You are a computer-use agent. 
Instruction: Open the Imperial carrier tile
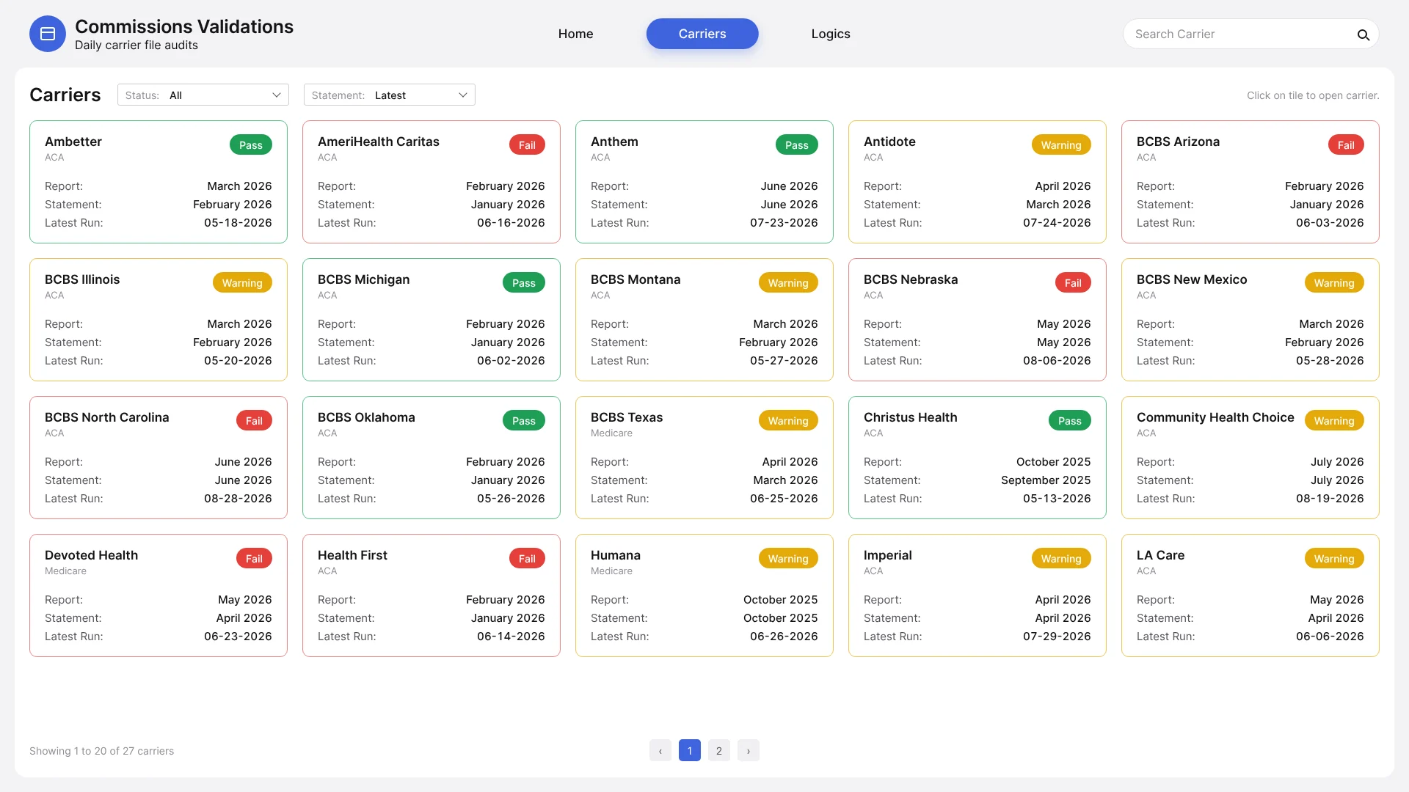(977, 595)
